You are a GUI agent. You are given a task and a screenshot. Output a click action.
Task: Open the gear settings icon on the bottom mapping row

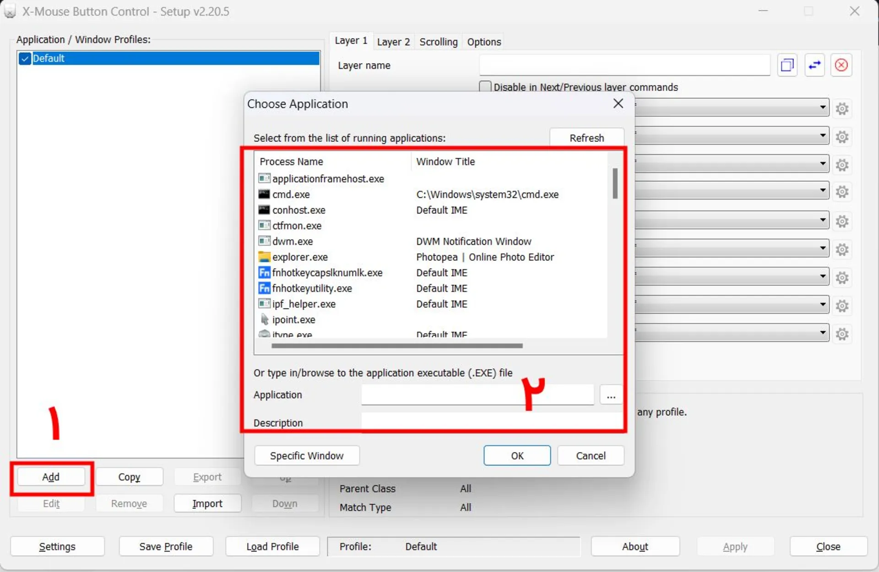[x=842, y=334]
